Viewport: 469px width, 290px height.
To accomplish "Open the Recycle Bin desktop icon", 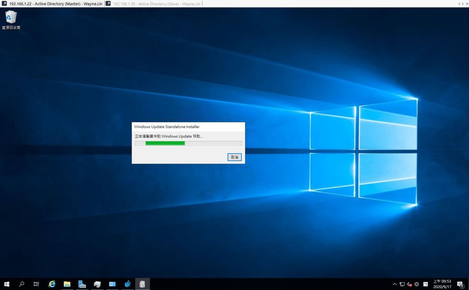I will pyautogui.click(x=11, y=20).
